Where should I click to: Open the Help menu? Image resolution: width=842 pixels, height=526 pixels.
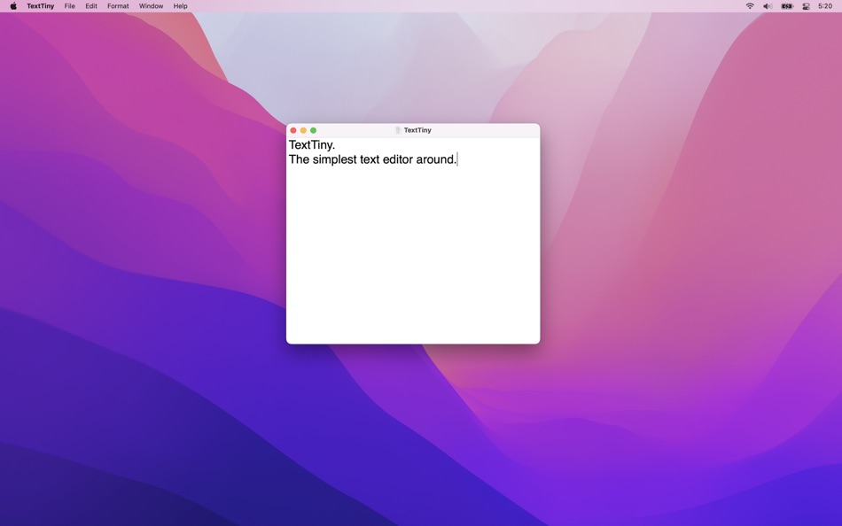181,6
